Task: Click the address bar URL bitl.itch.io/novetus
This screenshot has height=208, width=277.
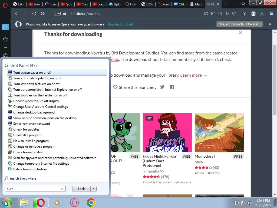Action: point(86,14)
